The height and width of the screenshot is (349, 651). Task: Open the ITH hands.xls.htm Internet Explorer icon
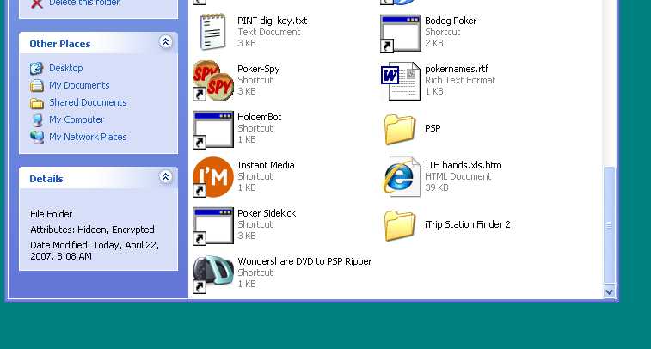coord(401,177)
